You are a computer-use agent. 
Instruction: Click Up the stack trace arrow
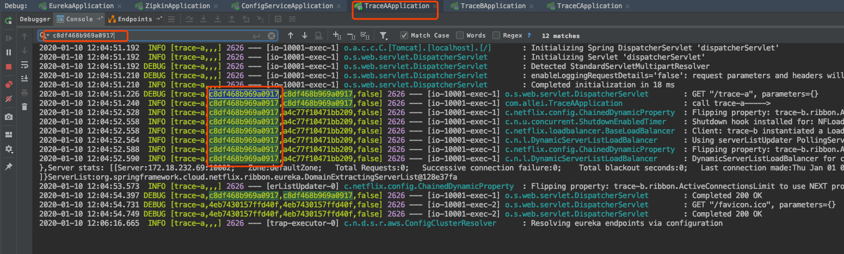click(24, 36)
